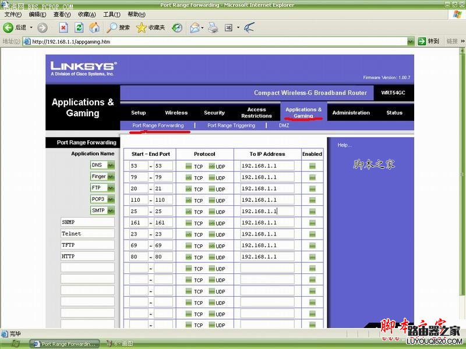Open the Edit (编辑) menu
This screenshot has width=466, height=349.
coord(37,14)
